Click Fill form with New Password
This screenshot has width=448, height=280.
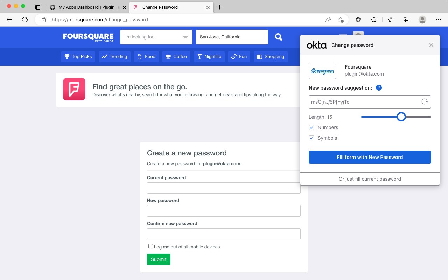[370, 157]
